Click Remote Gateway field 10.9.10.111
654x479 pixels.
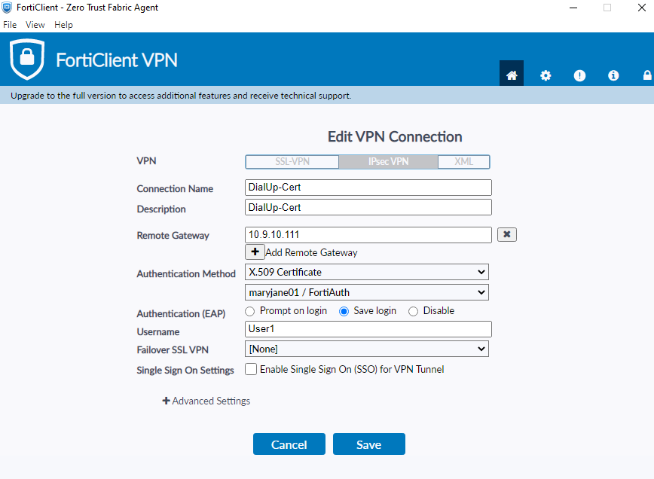pyautogui.click(x=368, y=235)
